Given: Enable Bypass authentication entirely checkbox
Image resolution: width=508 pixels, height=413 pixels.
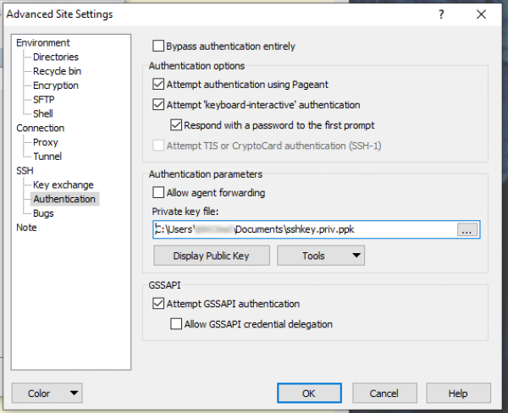Looking at the screenshot, I should click(158, 47).
